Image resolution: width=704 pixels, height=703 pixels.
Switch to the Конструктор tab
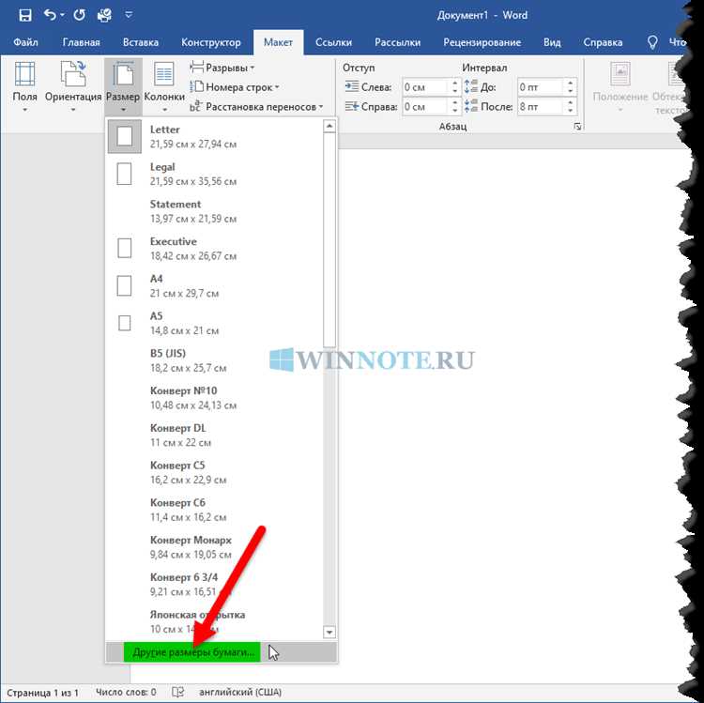pyautogui.click(x=211, y=42)
